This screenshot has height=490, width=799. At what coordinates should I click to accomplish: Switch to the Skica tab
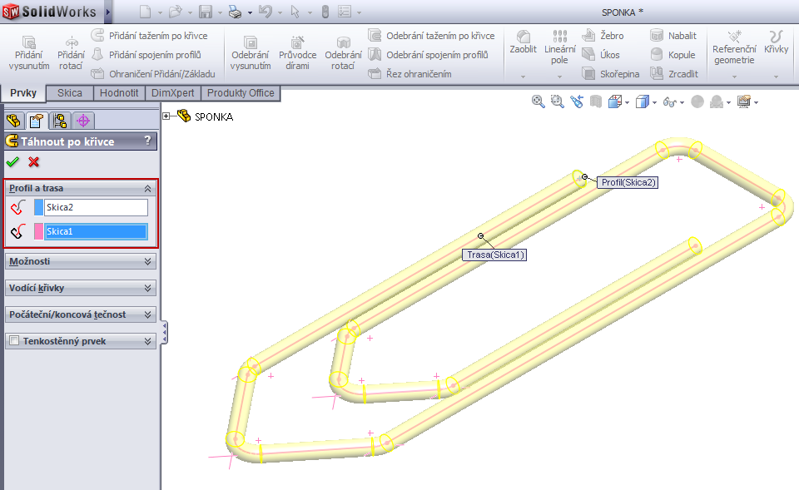coord(68,92)
